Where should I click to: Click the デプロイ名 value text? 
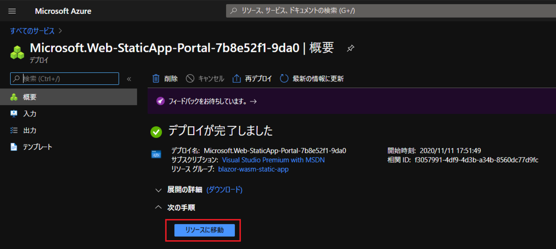tap(275, 150)
